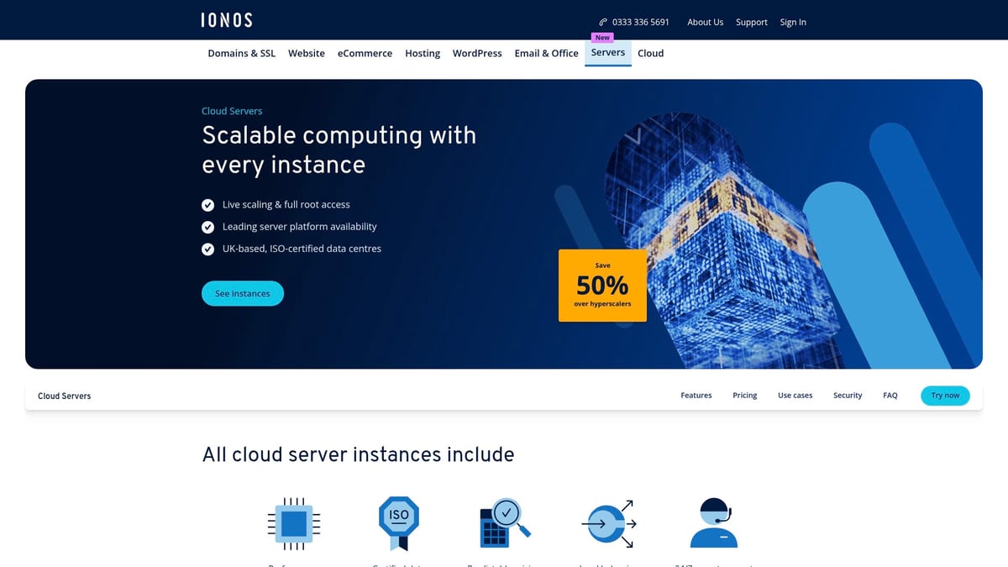Click the load balancing arrows icon
The width and height of the screenshot is (1008, 567).
608,523
